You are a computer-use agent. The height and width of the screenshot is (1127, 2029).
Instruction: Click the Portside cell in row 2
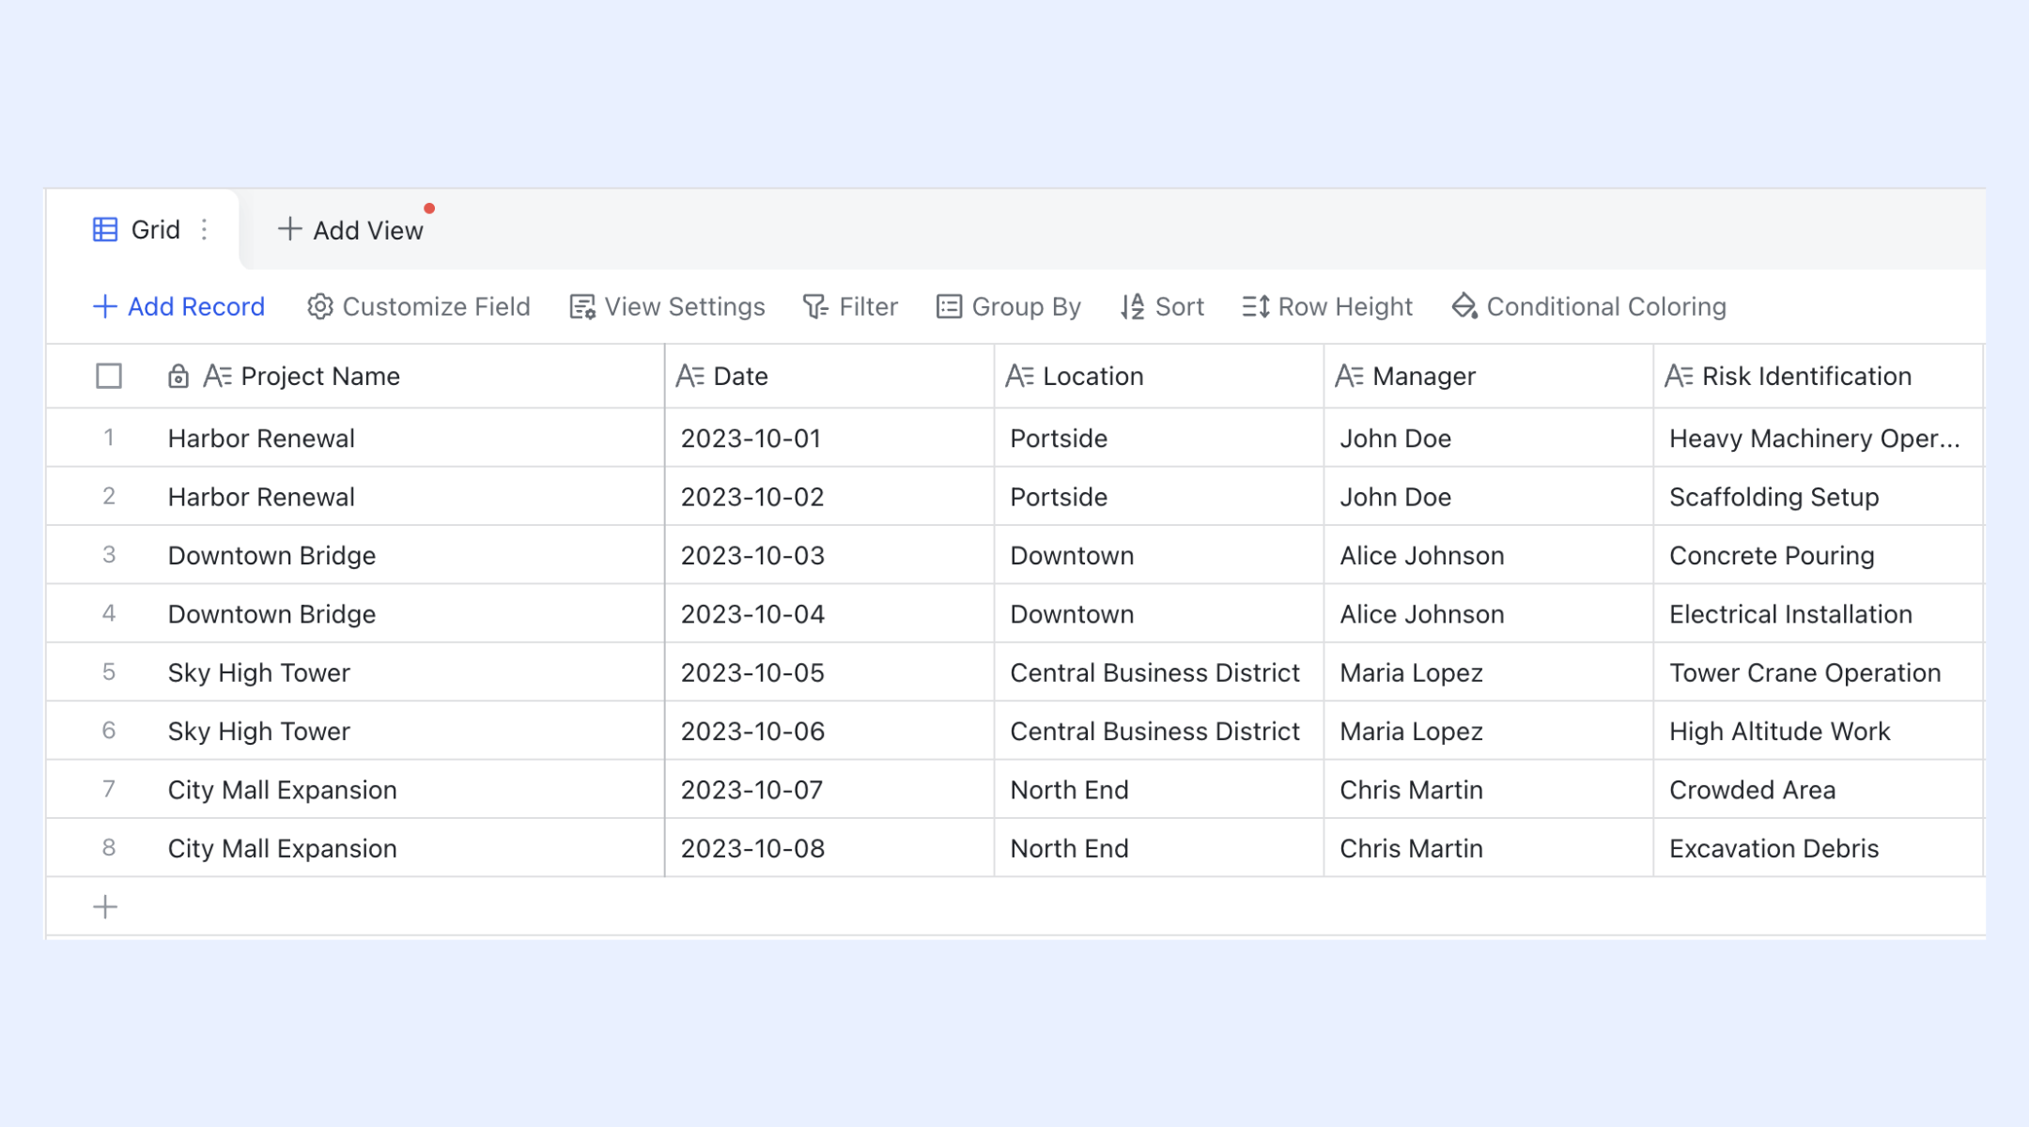click(x=1159, y=497)
